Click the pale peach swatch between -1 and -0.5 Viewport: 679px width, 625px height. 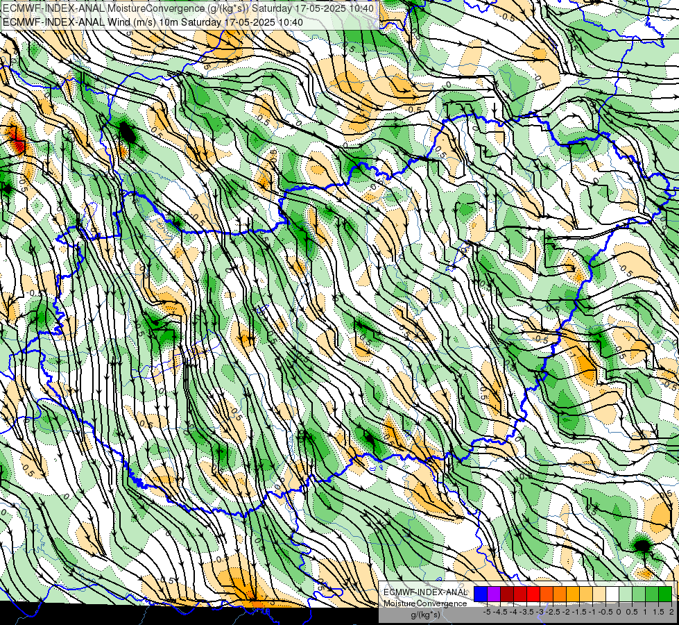(x=599, y=594)
